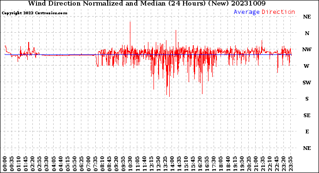
Task: Click the 11:40 time axis label
Action: 144,164
